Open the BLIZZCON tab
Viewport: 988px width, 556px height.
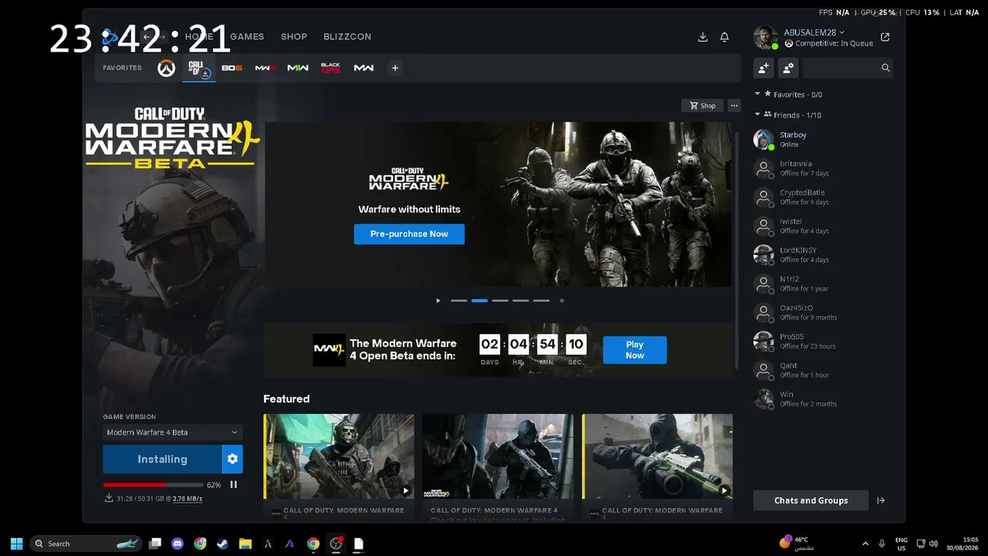point(347,36)
